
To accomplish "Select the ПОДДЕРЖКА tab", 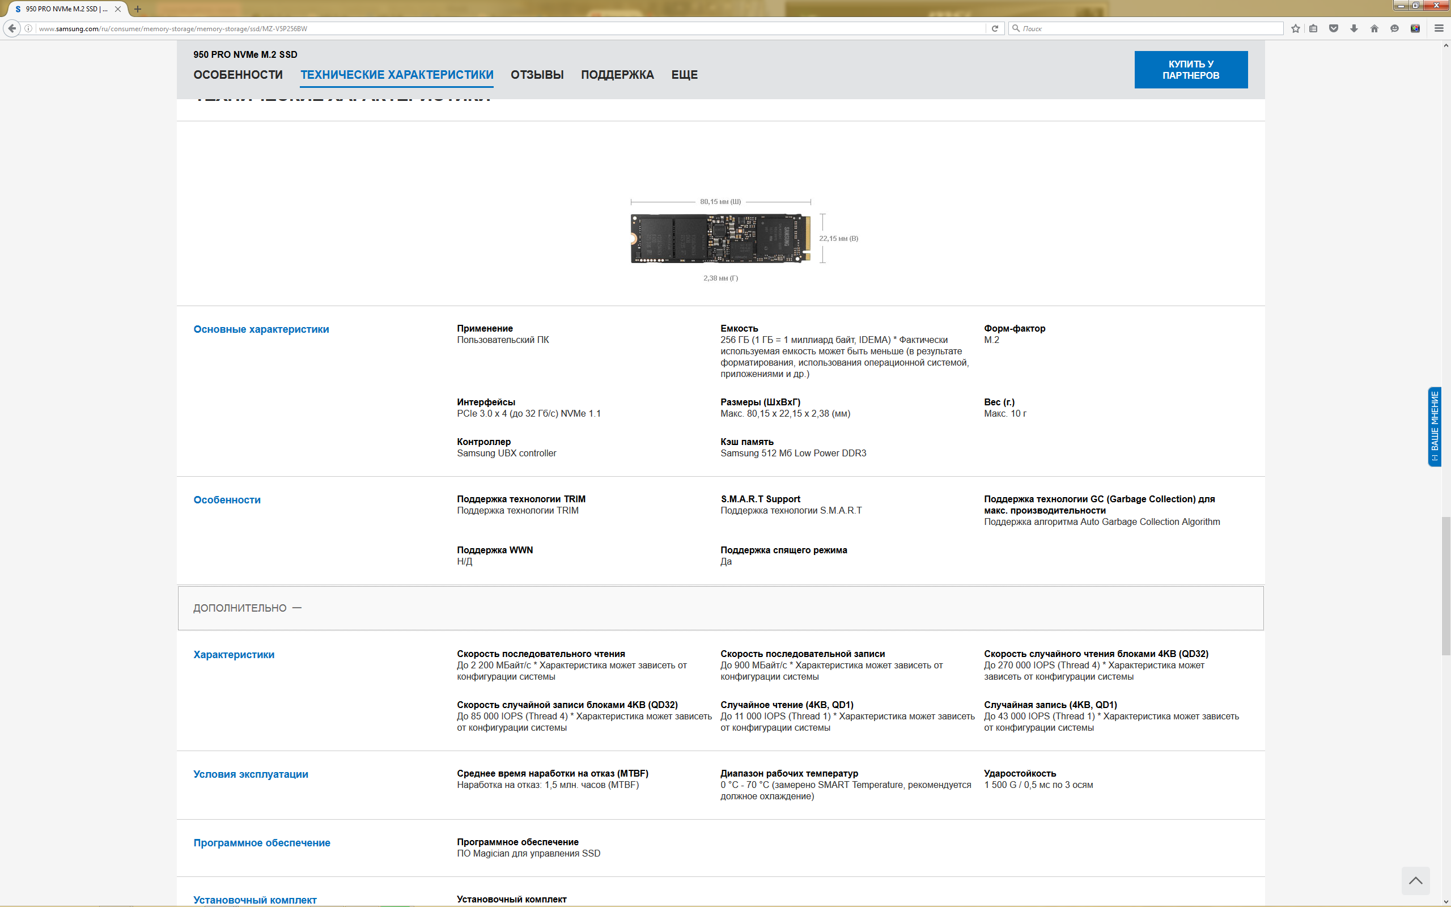I will 617,75.
